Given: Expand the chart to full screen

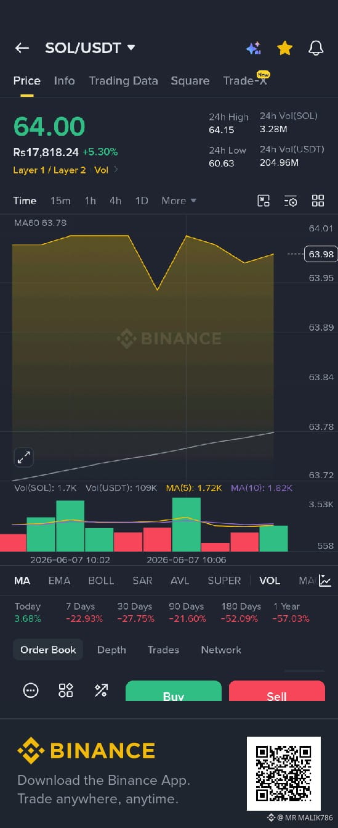Looking at the screenshot, I should [23, 458].
